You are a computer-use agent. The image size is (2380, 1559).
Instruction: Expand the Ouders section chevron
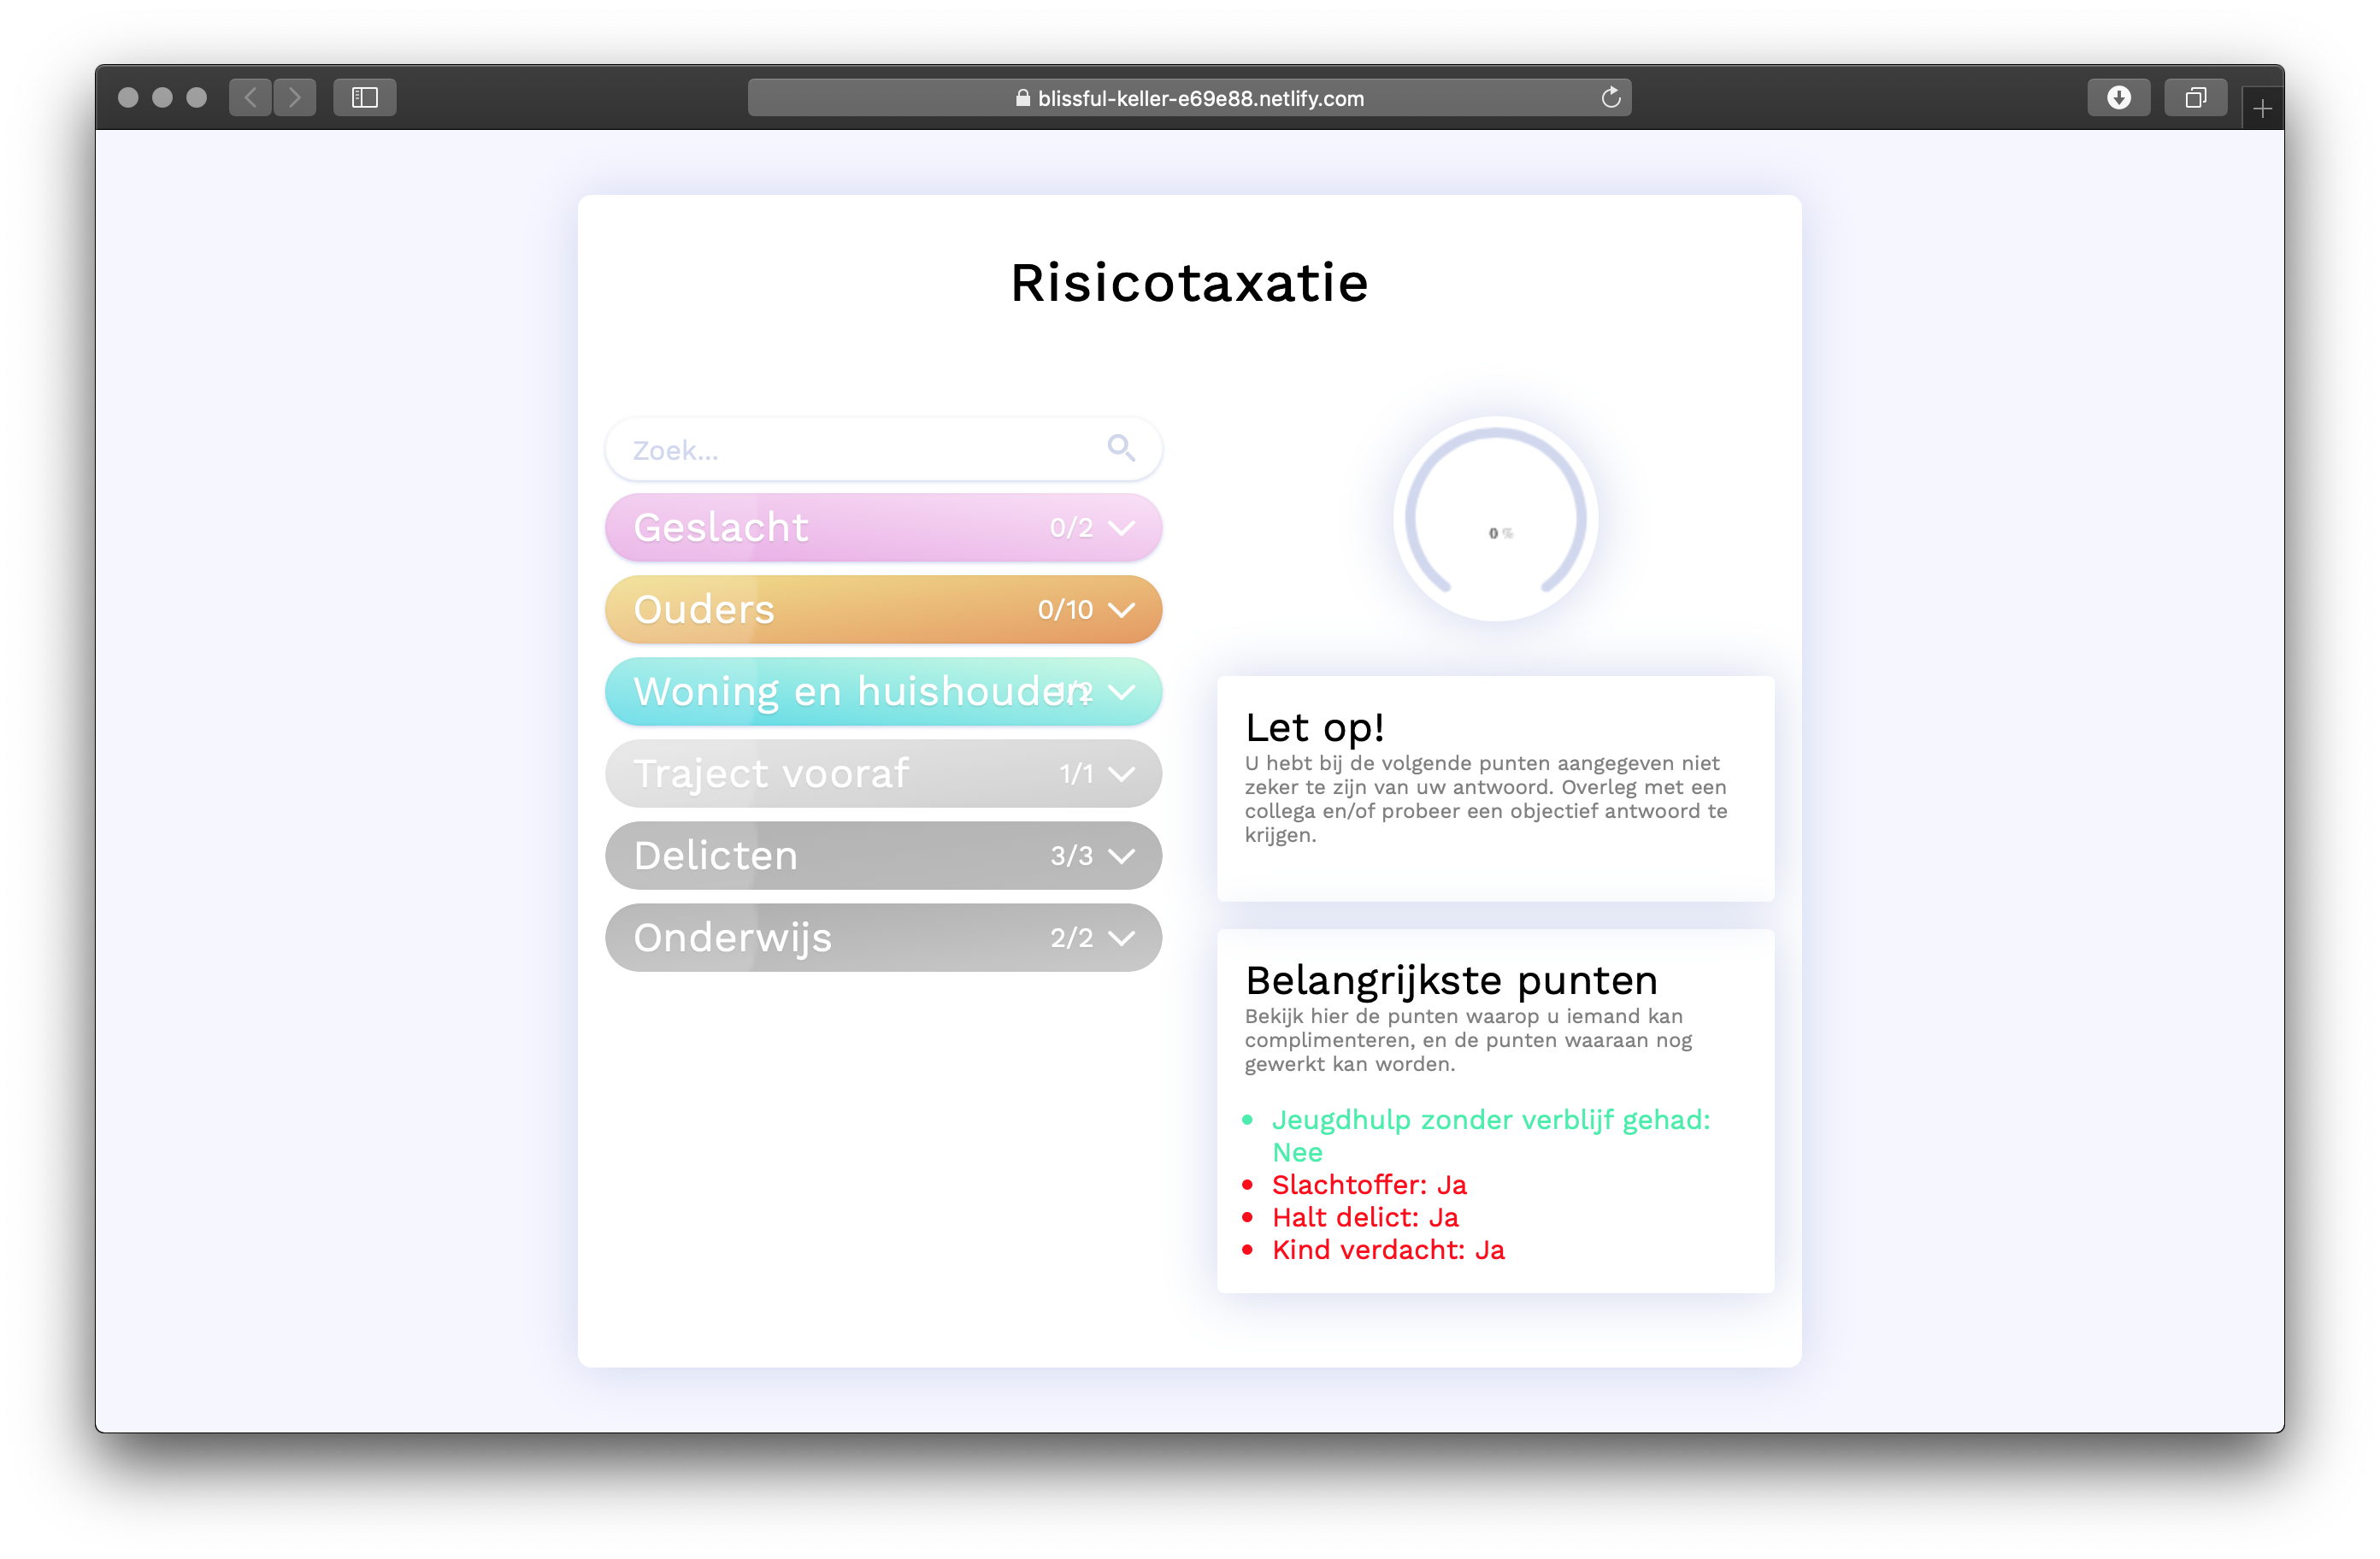click(x=1121, y=609)
